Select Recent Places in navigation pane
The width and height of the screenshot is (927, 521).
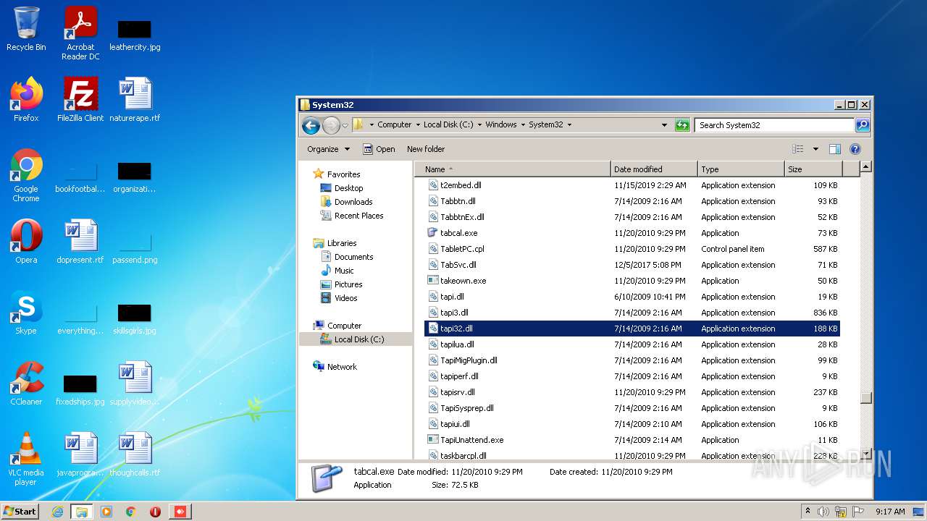(352, 216)
